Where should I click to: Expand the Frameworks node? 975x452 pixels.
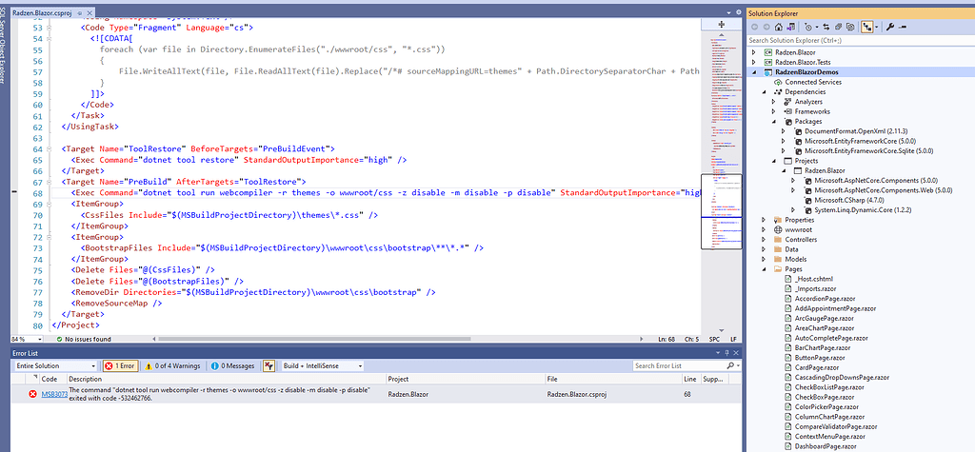[774, 111]
